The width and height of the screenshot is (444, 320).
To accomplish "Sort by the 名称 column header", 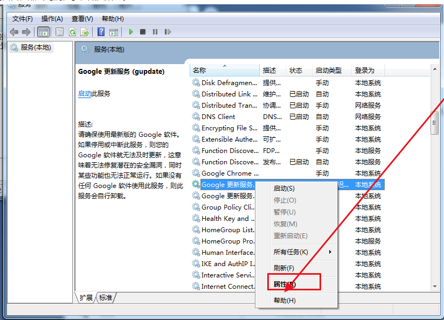I will click(x=225, y=71).
